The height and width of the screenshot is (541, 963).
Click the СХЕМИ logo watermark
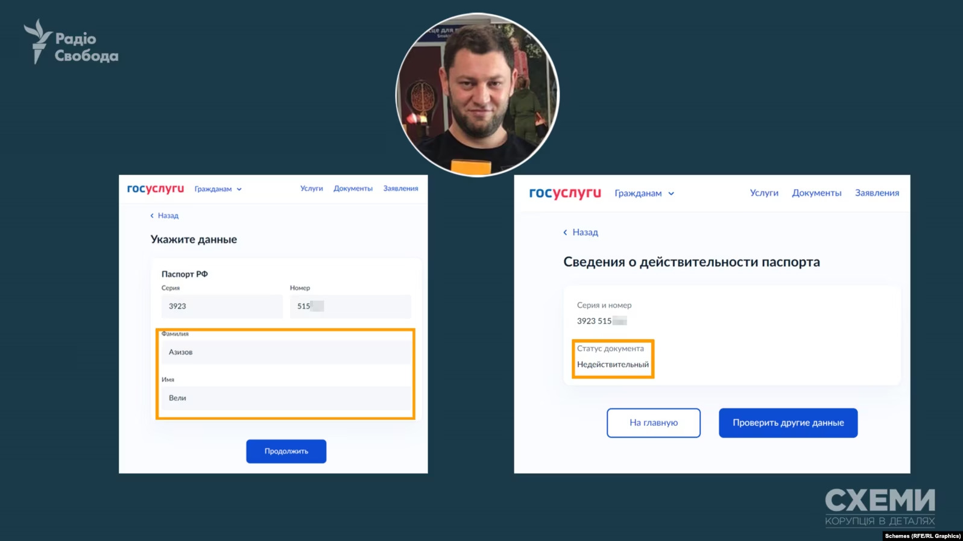[x=880, y=507]
